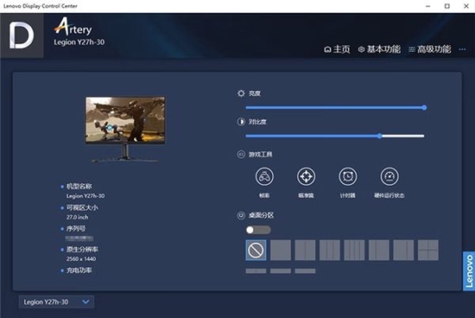Image resolution: width=475 pixels, height=318 pixels.
Task: Select the single full-screen partition layout
Action: [281, 250]
